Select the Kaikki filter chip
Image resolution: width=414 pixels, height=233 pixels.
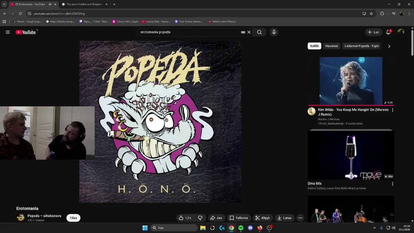click(314, 46)
